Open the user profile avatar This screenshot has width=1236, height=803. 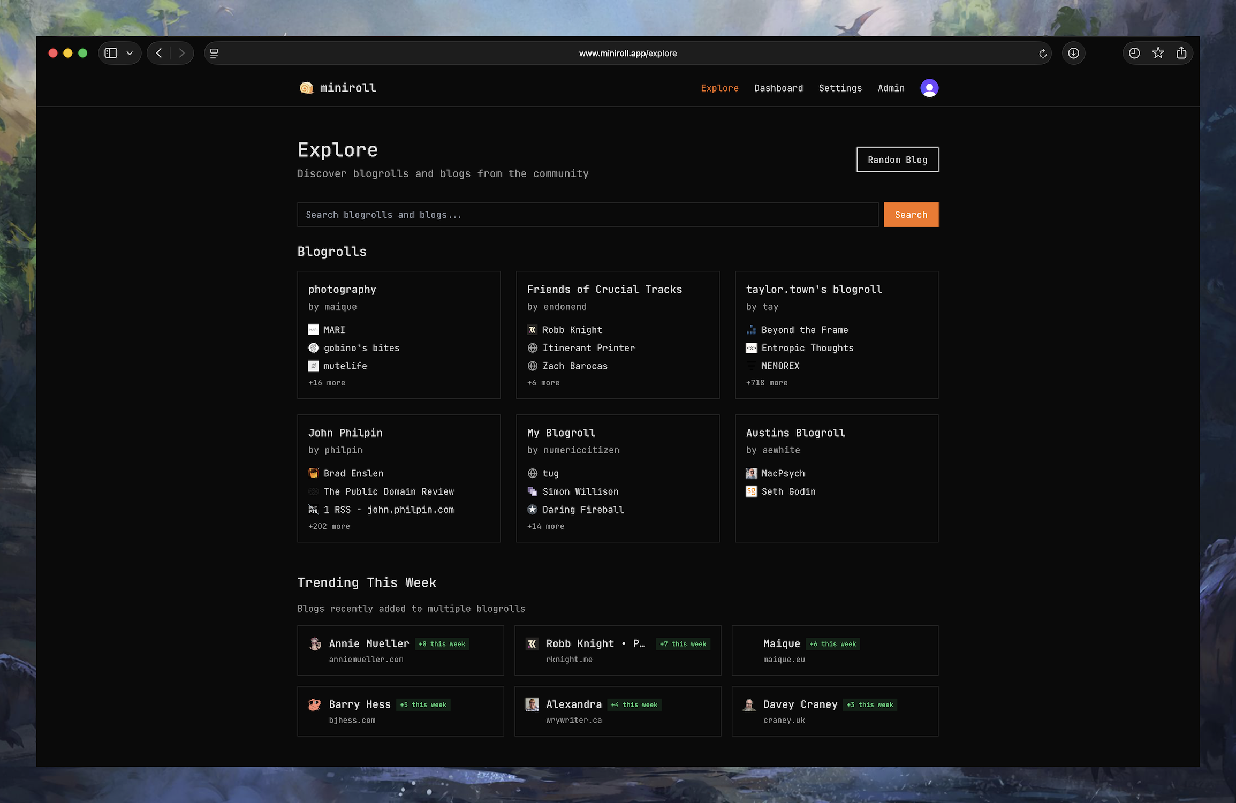(929, 88)
